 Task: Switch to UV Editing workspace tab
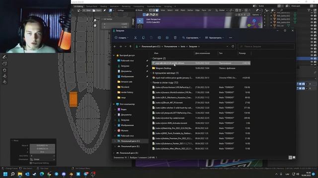click(x=79, y=6)
